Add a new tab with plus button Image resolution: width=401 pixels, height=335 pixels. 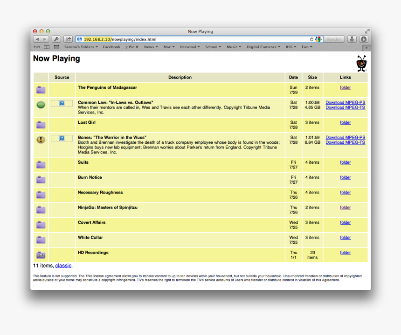click(x=366, y=48)
